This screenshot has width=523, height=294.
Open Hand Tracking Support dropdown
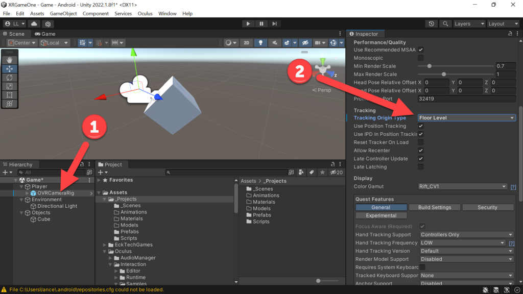coord(466,235)
